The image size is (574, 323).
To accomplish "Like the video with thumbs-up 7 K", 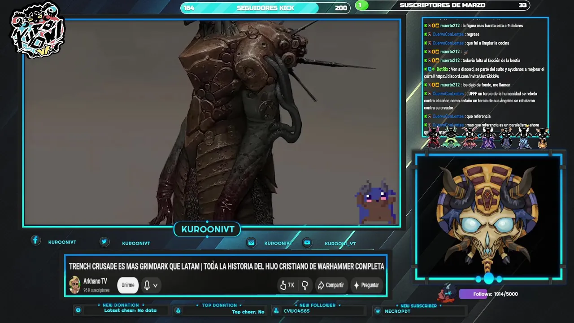I will pyautogui.click(x=287, y=285).
